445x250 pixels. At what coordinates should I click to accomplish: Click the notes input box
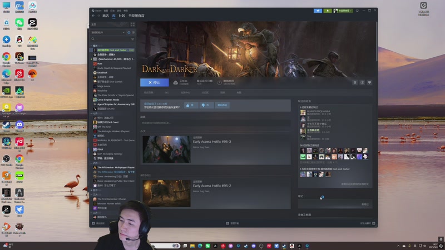335,204
